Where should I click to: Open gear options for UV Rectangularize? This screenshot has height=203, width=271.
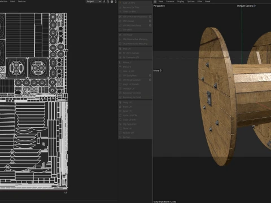tap(150, 80)
